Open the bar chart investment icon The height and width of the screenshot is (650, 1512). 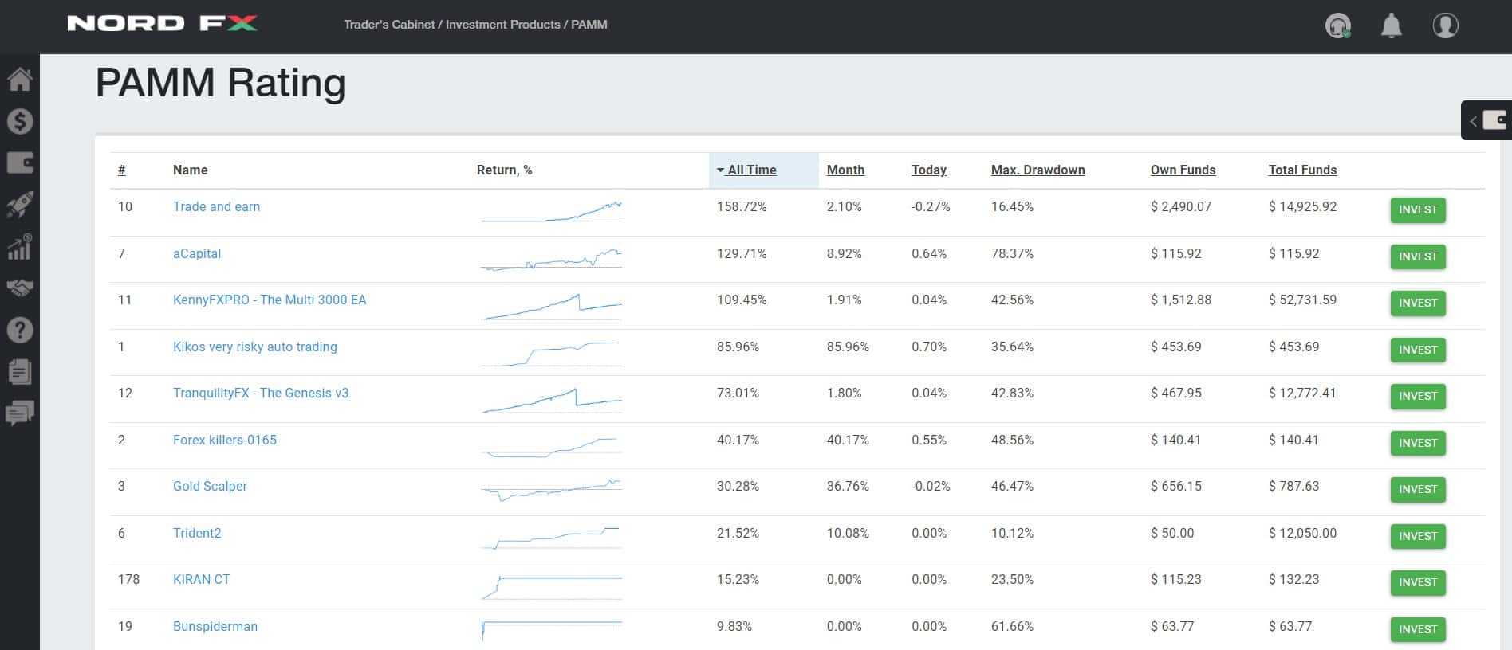pyautogui.click(x=20, y=247)
